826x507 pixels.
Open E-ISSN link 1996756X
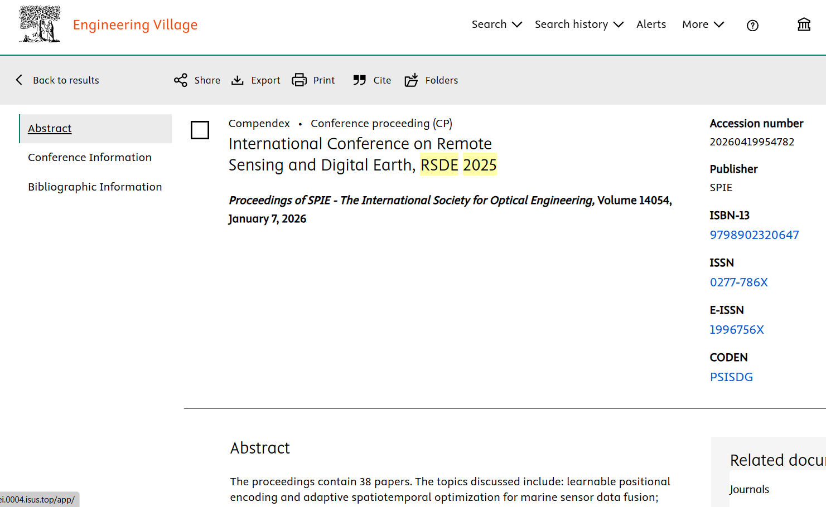pyautogui.click(x=737, y=330)
